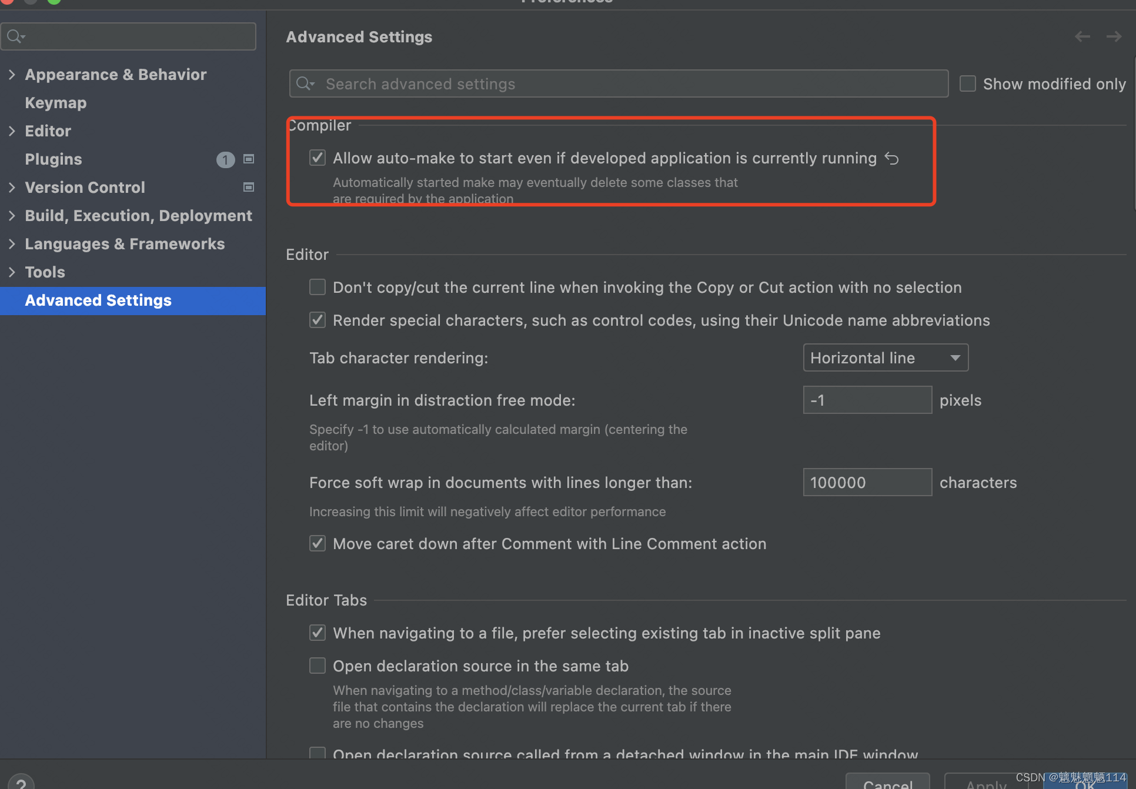Click the Plugins notification badge showing 1
Viewport: 1136px width, 789px height.
[225, 159]
